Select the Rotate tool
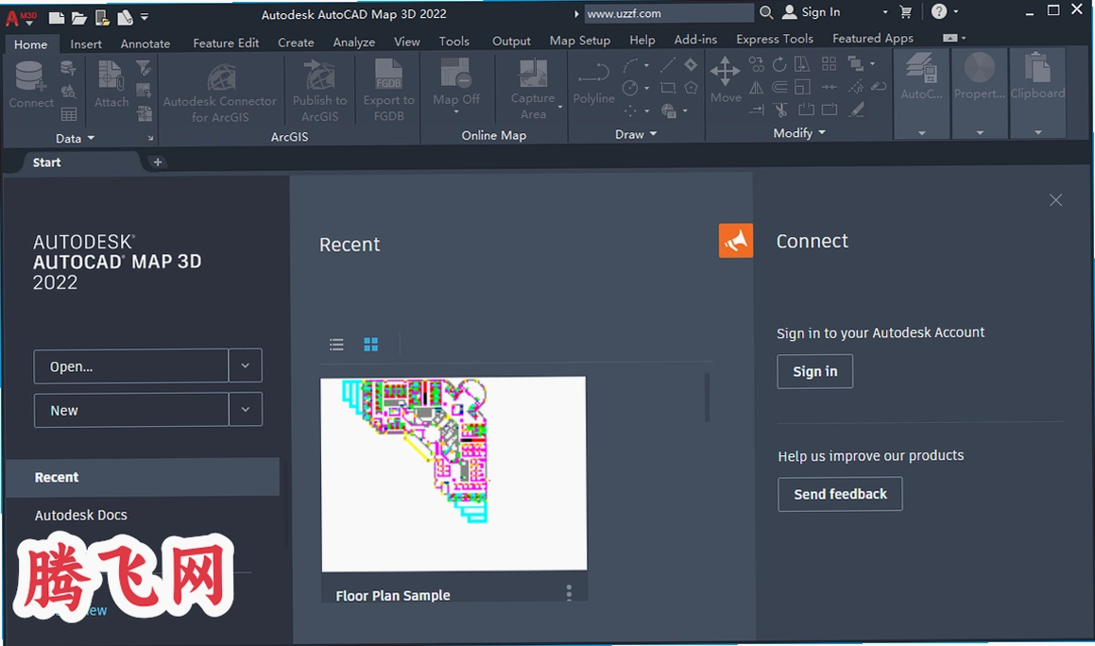The width and height of the screenshot is (1095, 646). pos(779,65)
